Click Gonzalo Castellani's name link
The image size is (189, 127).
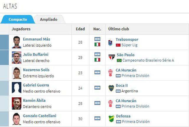click(x=39, y=116)
